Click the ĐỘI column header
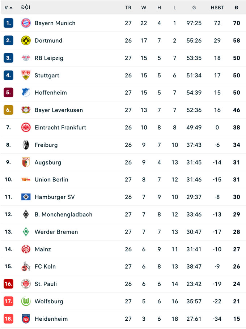This screenshot has height=329, width=246. pos(25,7)
